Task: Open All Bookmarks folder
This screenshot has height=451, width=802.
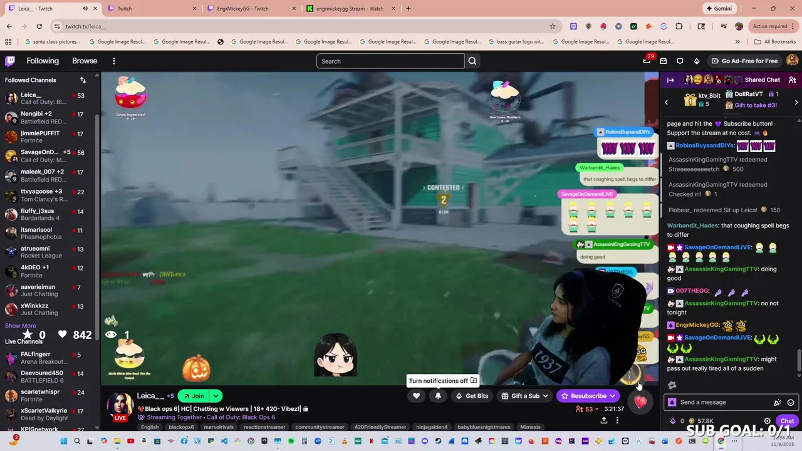Action: 775,42
